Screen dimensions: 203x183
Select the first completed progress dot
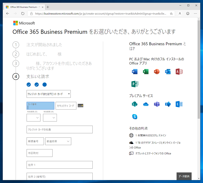[29, 85]
